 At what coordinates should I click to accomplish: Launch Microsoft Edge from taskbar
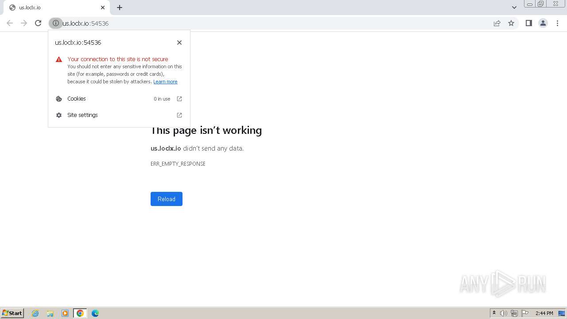95,313
